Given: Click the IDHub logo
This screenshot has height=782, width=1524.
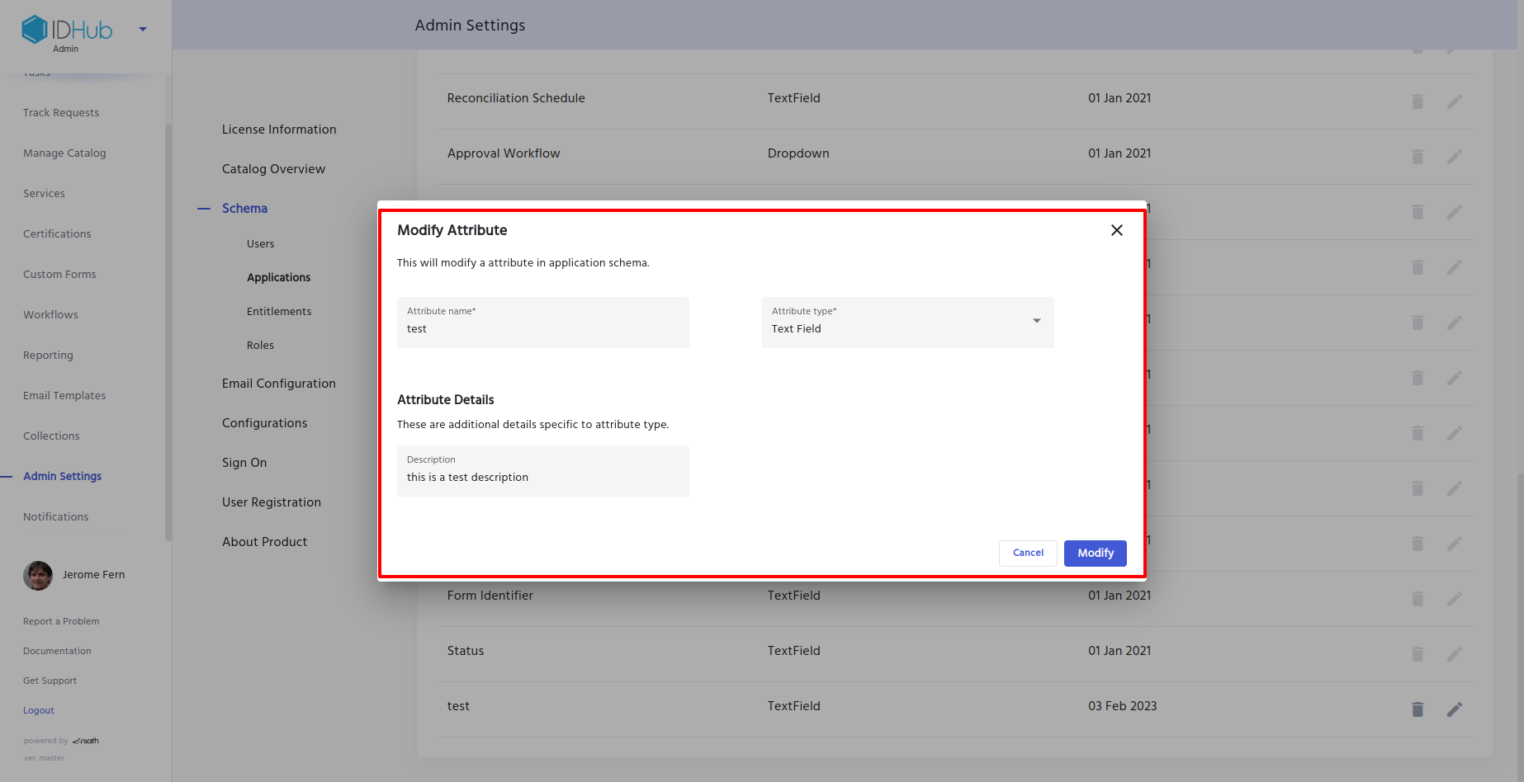Looking at the screenshot, I should point(68,30).
